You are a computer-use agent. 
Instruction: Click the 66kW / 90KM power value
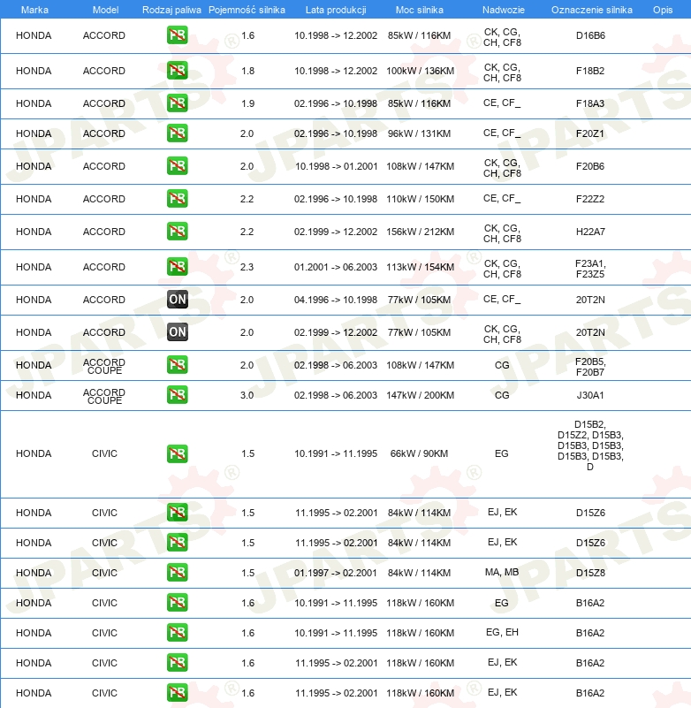420,453
